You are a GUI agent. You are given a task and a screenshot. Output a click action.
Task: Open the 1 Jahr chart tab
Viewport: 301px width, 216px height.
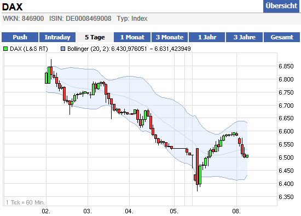click(x=207, y=37)
